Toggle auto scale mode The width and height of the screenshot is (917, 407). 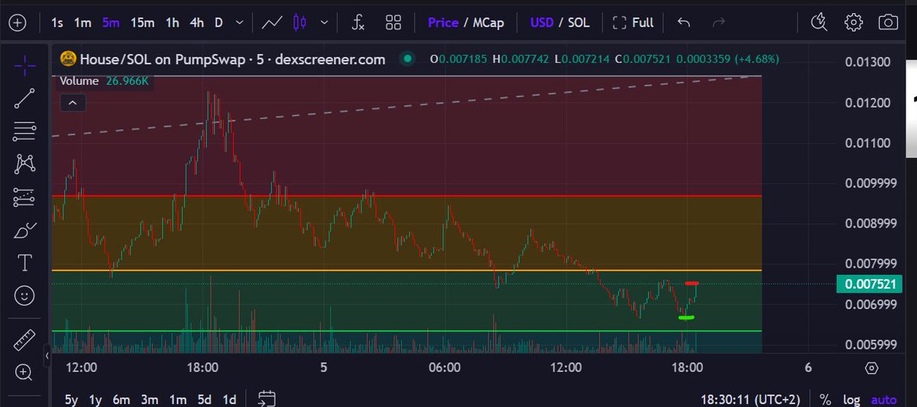884,399
